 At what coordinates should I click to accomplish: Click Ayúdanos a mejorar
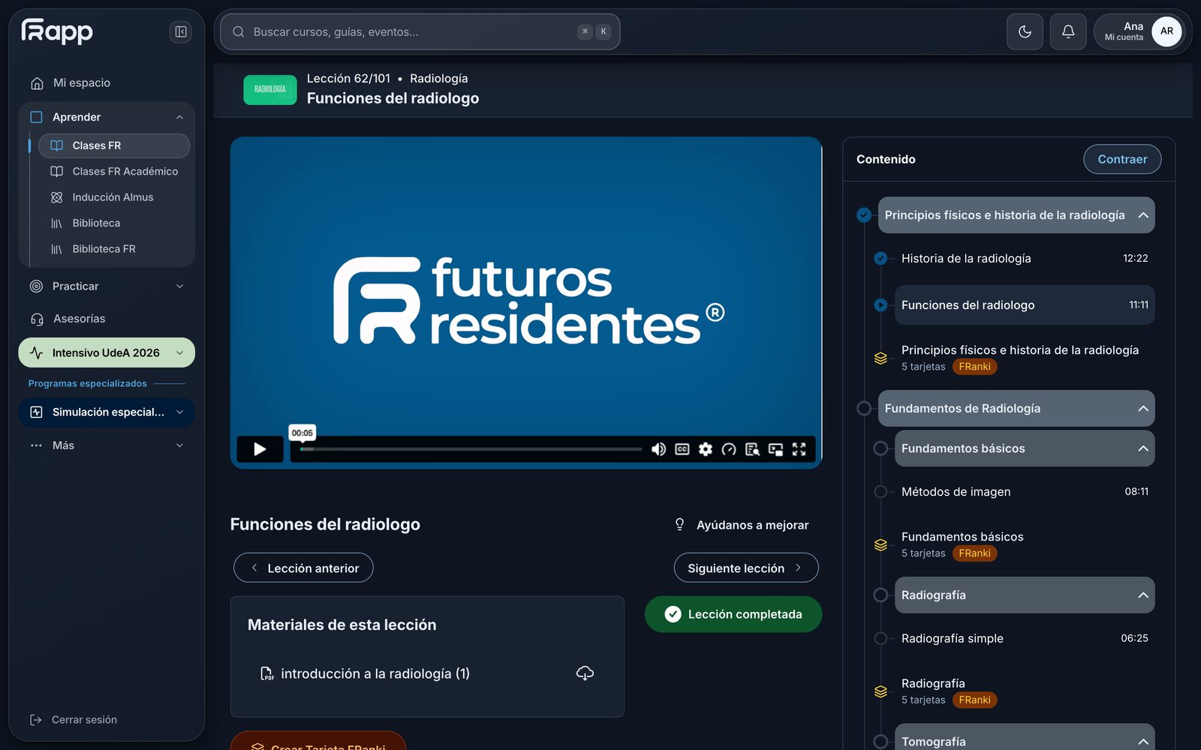[x=742, y=525]
